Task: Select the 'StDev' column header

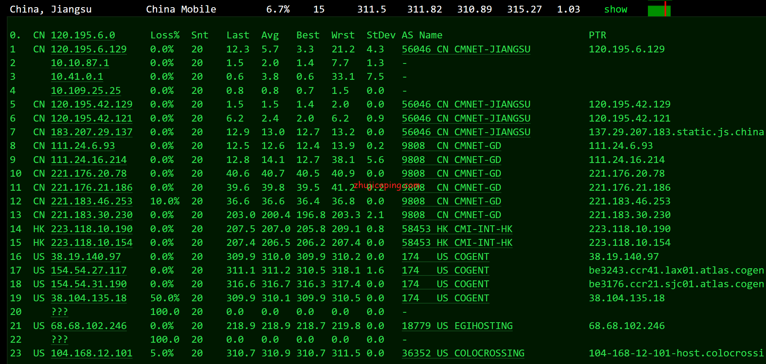Action: click(x=381, y=35)
